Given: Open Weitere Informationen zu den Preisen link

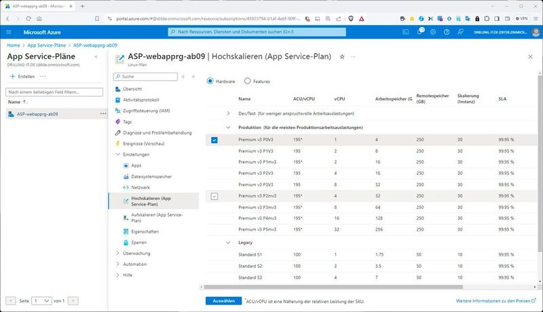Looking at the screenshot, I should 496,301.
